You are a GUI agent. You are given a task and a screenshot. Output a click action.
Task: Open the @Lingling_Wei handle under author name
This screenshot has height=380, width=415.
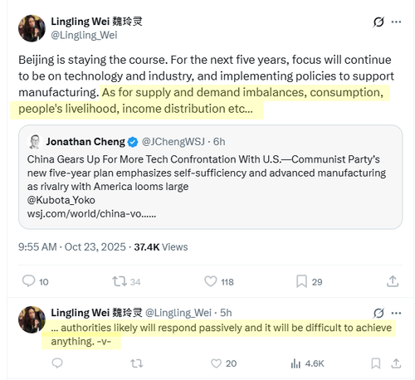pyautogui.click(x=84, y=35)
